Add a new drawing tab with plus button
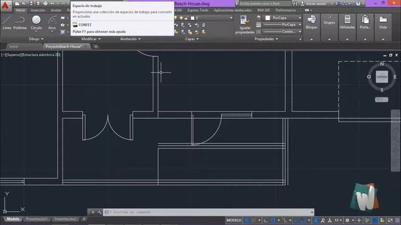The width and height of the screenshot is (401, 225). 96,46
